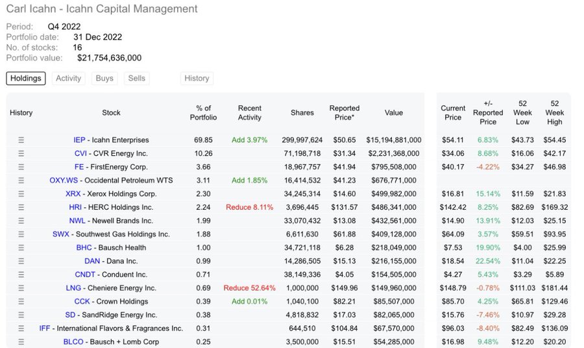Open history icon for FE FirstEnergy row

21,167
